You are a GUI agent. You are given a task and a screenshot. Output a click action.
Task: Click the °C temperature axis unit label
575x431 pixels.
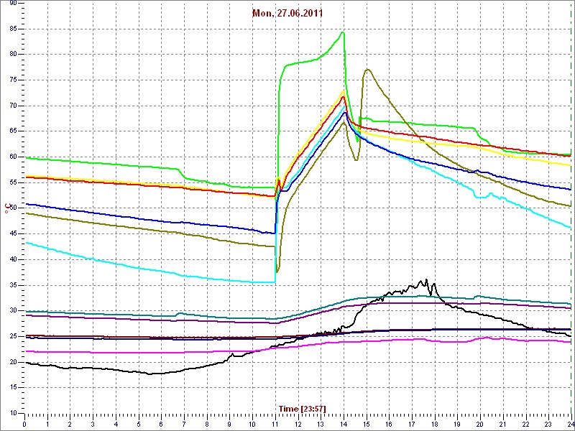click(6, 209)
